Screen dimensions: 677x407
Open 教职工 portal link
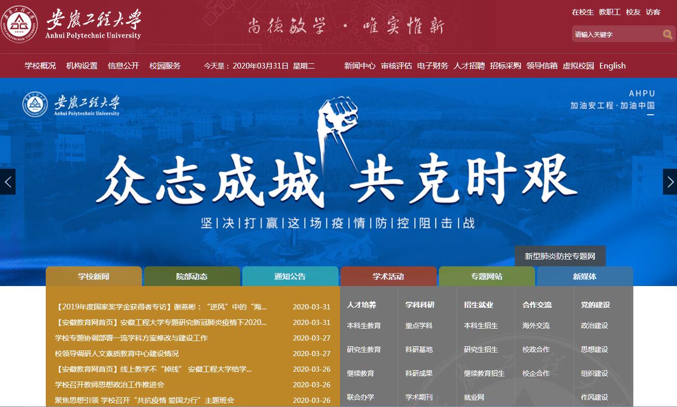[x=609, y=12]
